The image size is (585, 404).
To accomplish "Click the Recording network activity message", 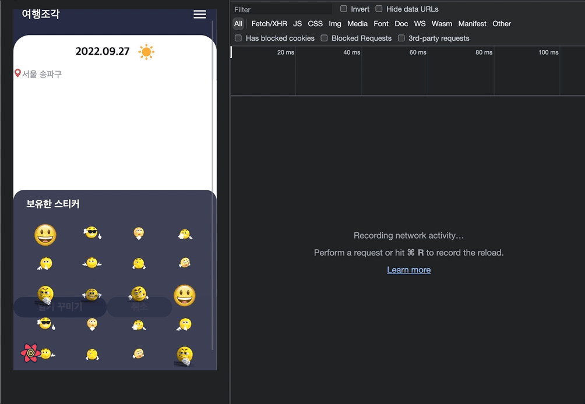I will point(408,236).
